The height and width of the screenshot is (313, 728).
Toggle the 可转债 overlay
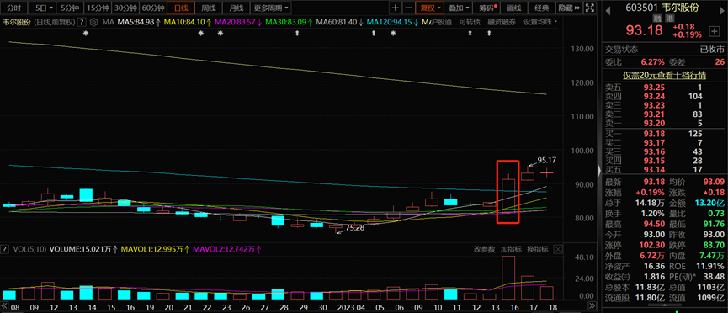click(469, 22)
